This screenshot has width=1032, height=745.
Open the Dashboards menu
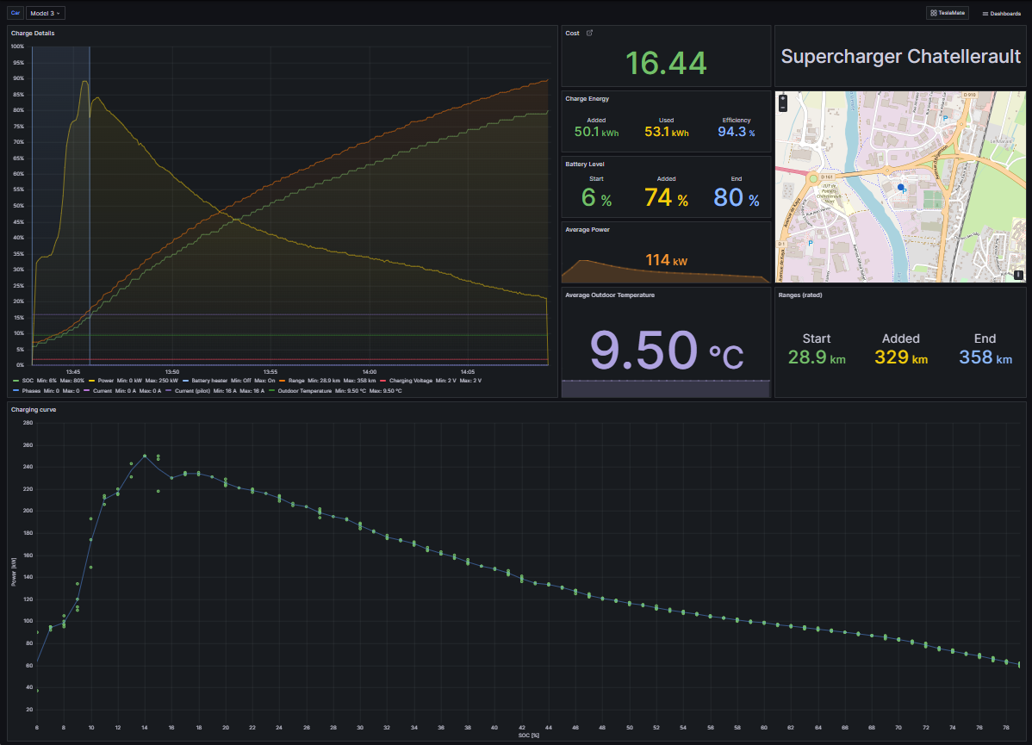(1001, 13)
